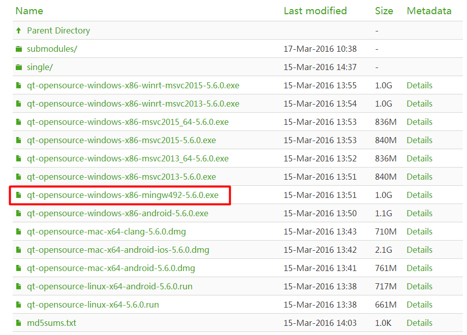This screenshot has width=467, height=335.
Task: Click file icon beside winrt-msvc2015 installer
Action: point(19,85)
